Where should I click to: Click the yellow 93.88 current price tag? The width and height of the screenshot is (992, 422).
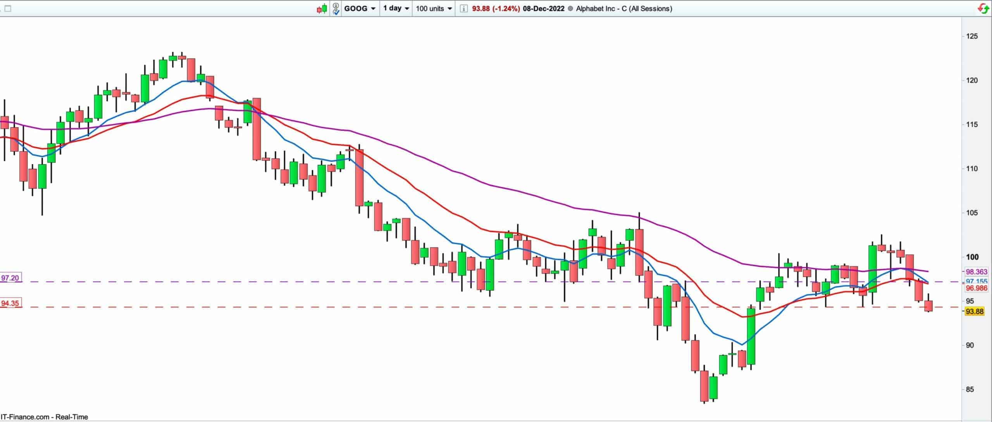point(974,312)
